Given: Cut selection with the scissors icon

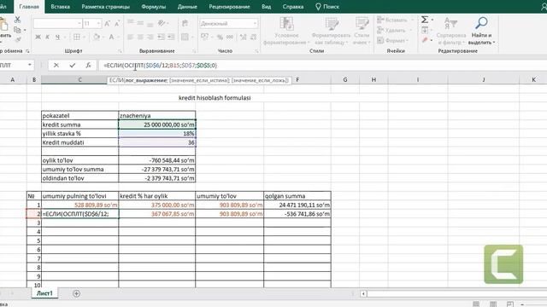Looking at the screenshot, I should click(x=17, y=20).
